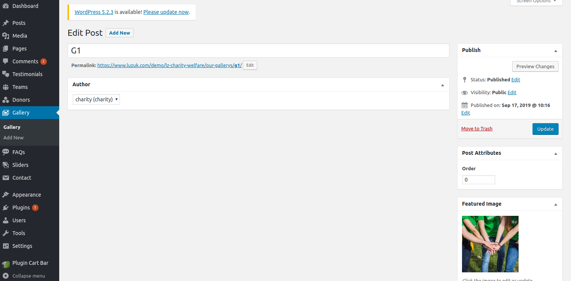Click the Dashboard gauge icon
The image size is (571, 281).
click(x=6, y=6)
